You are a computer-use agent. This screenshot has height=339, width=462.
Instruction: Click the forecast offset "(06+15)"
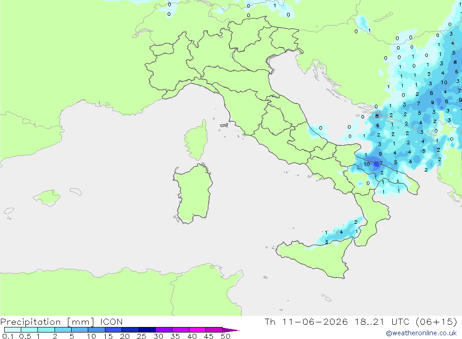pyautogui.click(x=437, y=321)
